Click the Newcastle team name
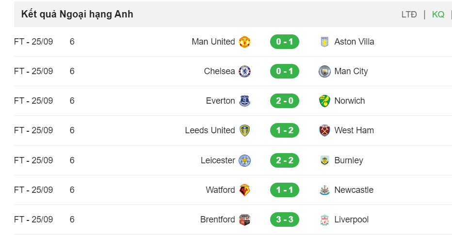 pyautogui.click(x=354, y=190)
